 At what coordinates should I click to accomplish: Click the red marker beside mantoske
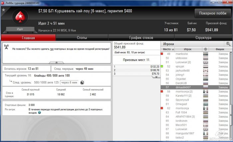pyautogui.click(x=162, y=54)
